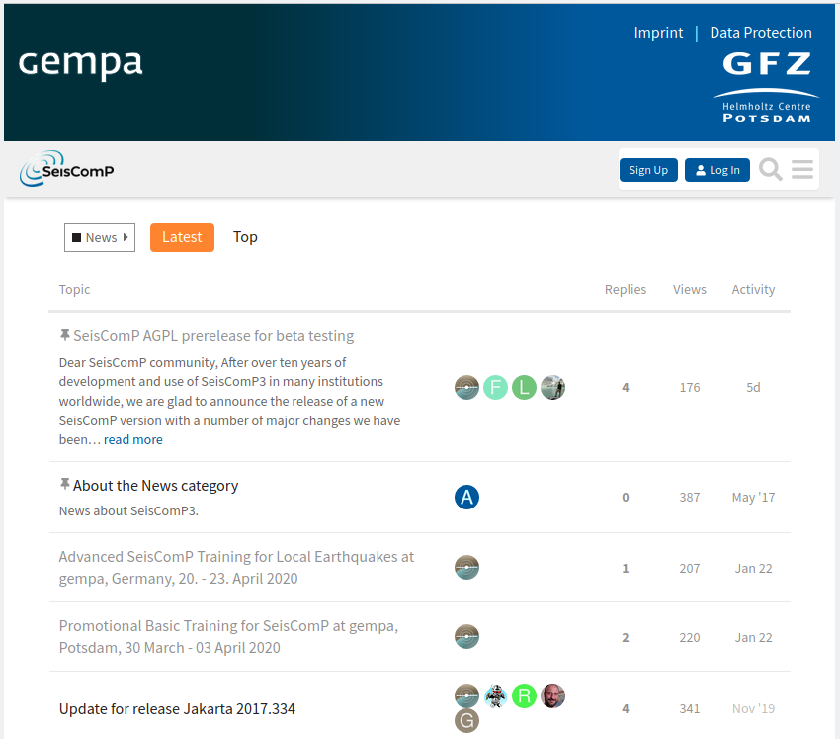Viewport: 840px width, 739px height.
Task: Switch to the Top tab
Action: point(245,237)
